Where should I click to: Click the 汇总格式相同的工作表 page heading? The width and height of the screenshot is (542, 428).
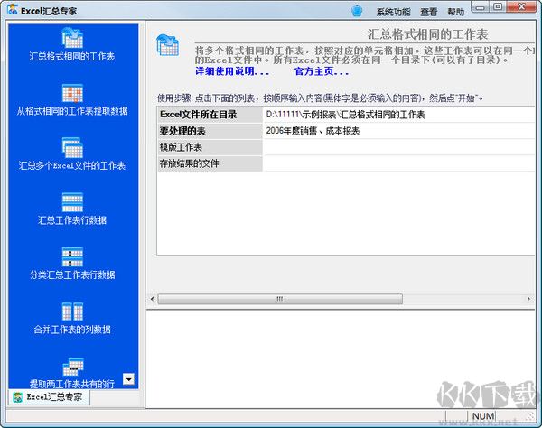[x=427, y=34]
